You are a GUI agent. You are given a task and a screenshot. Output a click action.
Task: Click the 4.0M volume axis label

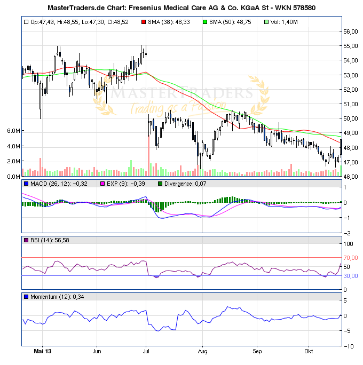(x=13, y=146)
